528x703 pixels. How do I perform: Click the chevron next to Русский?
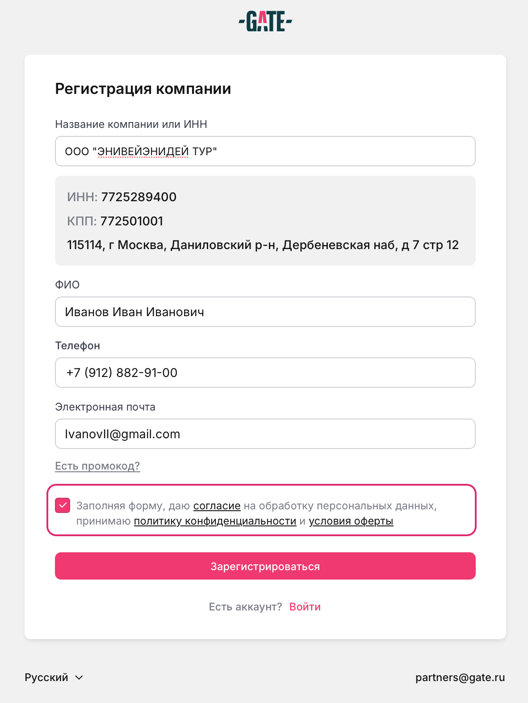coord(79,678)
